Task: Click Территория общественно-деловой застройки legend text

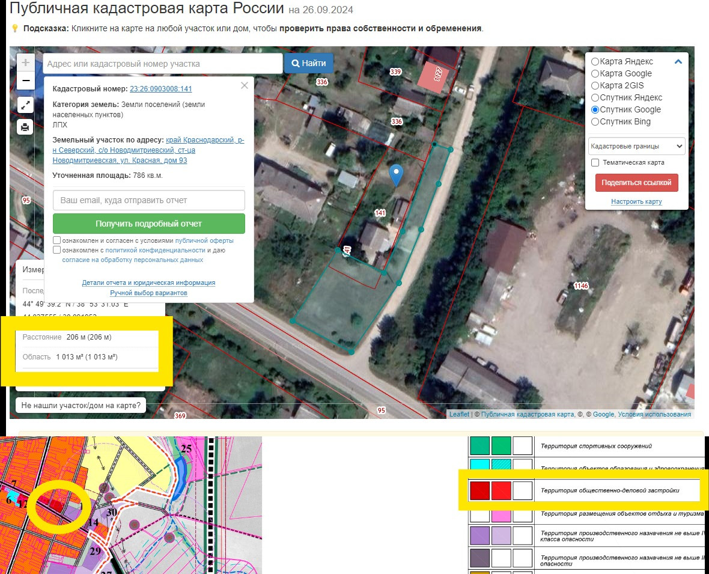Action: (610, 490)
